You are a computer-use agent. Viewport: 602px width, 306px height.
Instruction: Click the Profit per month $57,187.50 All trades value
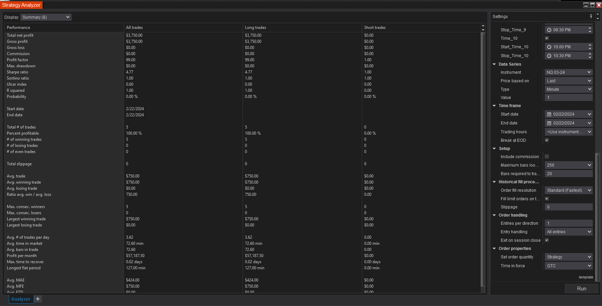click(x=136, y=255)
